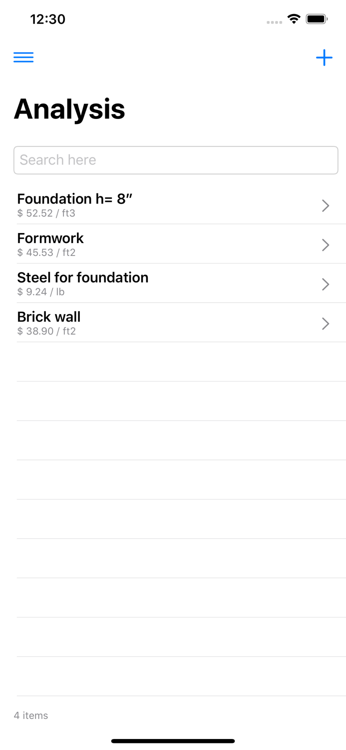Click the $ 52.52 / ft3 price
Screen dimensions: 346x750
click(x=46, y=213)
